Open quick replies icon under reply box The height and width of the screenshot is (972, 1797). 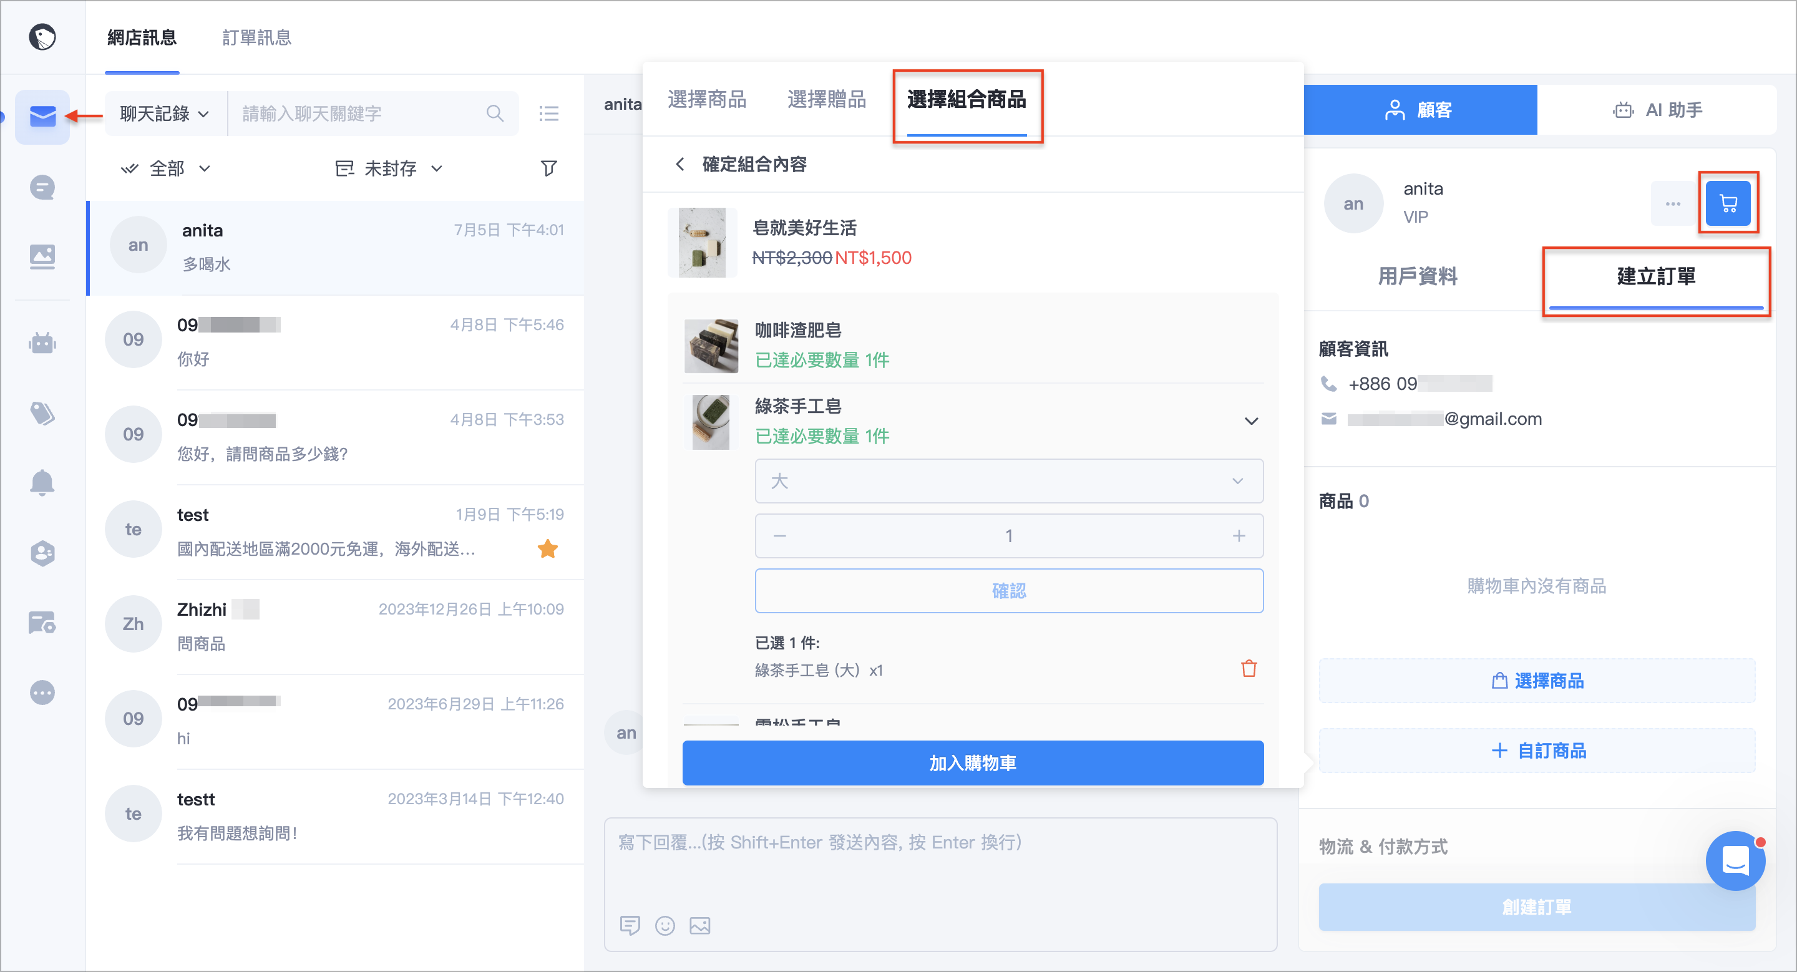click(630, 925)
